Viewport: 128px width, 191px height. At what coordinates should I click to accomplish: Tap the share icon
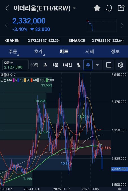(x=121, y=8)
